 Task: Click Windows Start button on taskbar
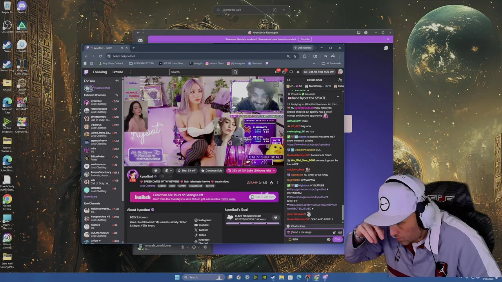coord(177,277)
